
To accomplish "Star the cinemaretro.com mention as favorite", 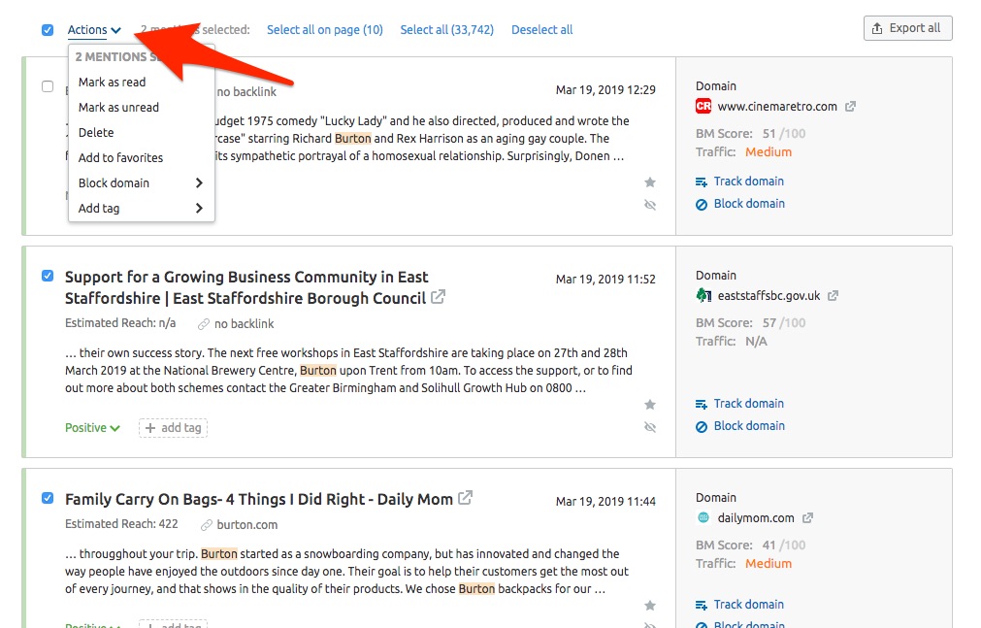I will (x=650, y=182).
